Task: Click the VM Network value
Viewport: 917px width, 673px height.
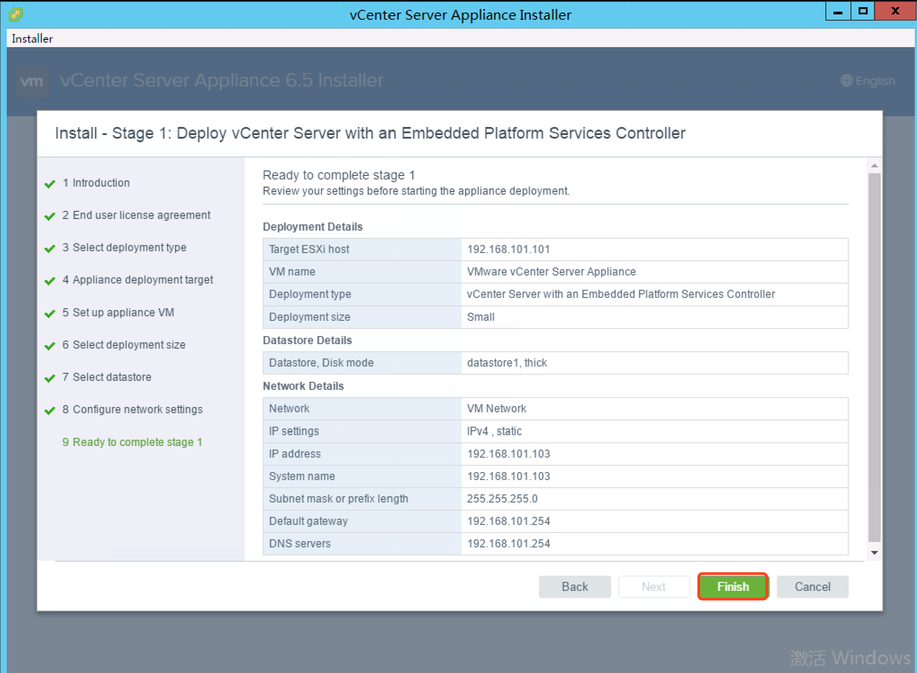Action: 497,408
